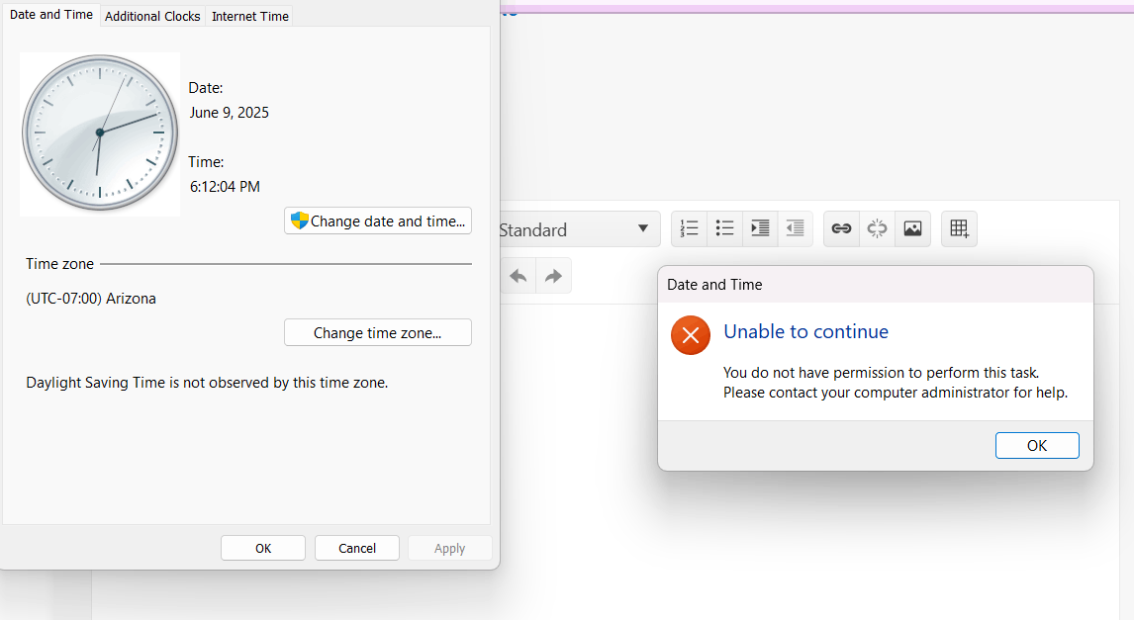Click the analog clock face
Image resolution: width=1134 pixels, height=620 pixels.
pos(100,133)
